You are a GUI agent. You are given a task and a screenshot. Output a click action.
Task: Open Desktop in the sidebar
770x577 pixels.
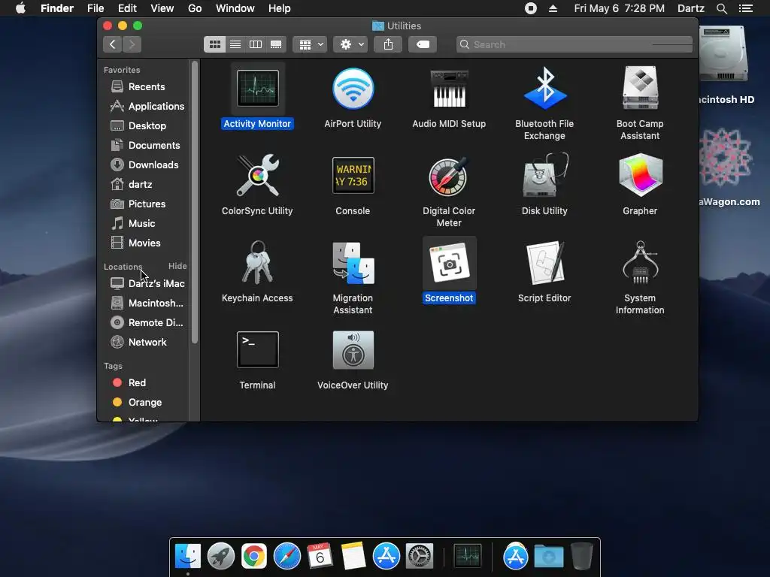click(147, 125)
